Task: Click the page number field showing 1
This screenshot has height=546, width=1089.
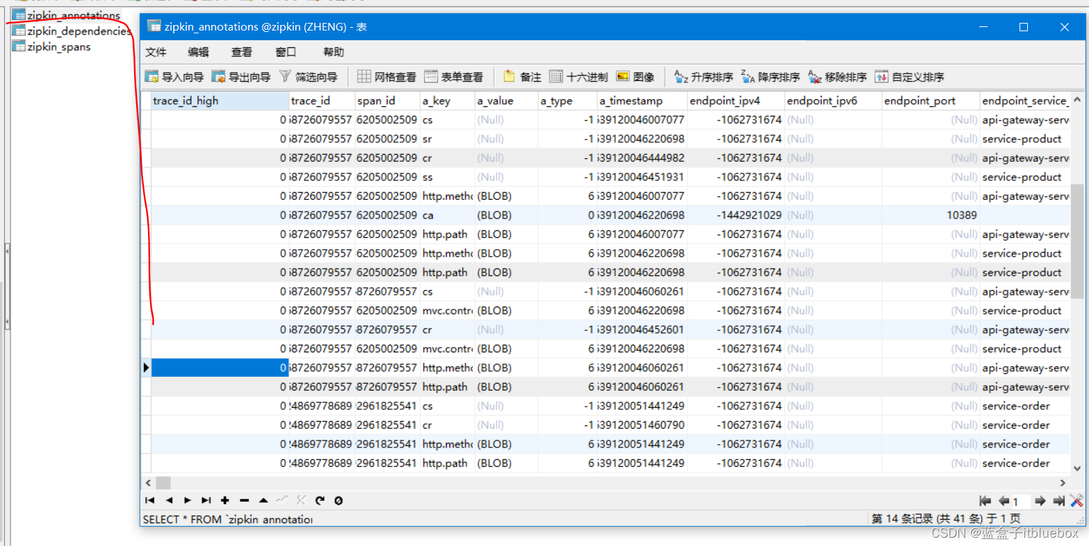Action: [x=1021, y=502]
